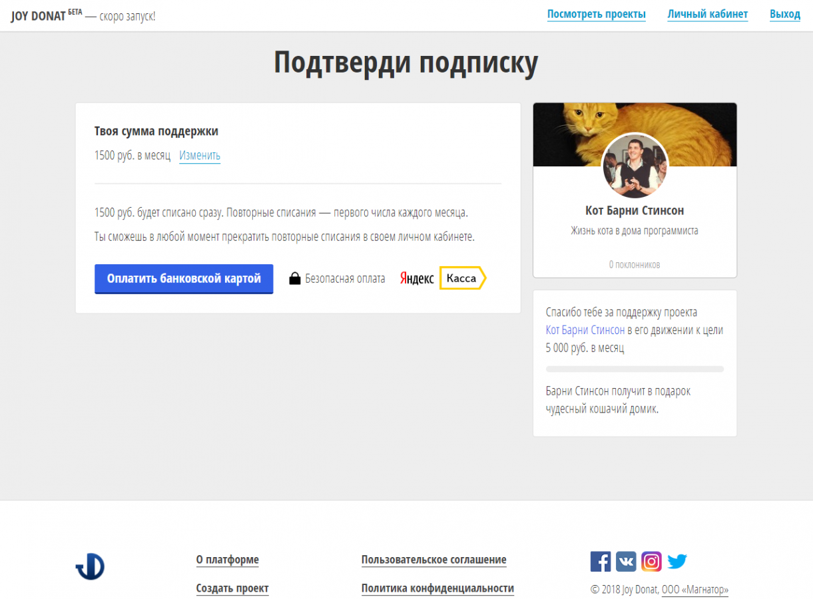Open the Instagram social icon

tap(651, 561)
